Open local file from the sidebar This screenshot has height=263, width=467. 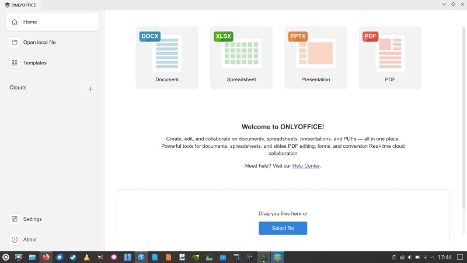(52, 42)
